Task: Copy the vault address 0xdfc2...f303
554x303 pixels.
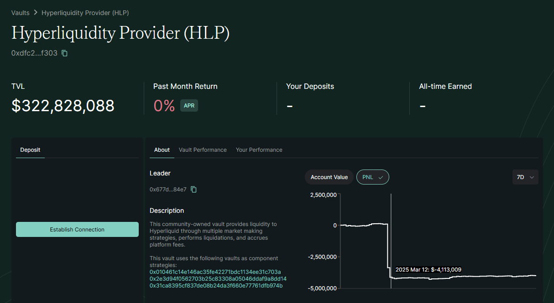Action: click(64, 53)
